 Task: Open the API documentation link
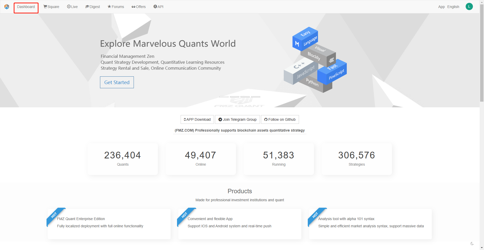158,7
